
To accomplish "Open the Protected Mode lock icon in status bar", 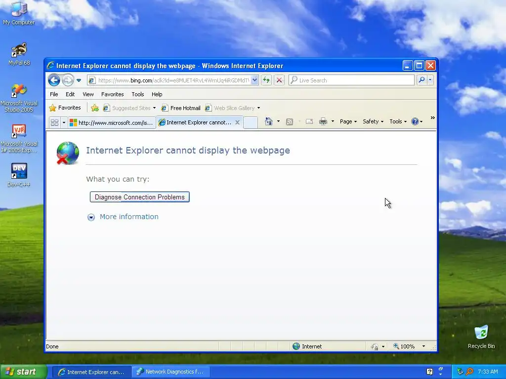I will [x=375, y=346].
